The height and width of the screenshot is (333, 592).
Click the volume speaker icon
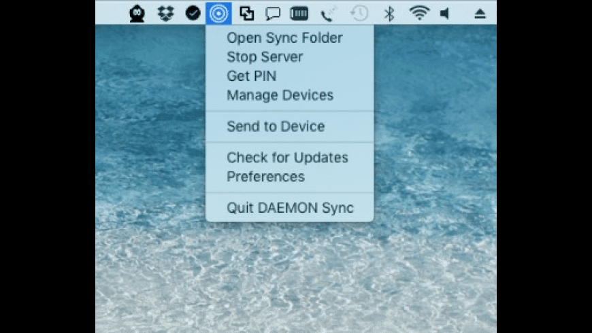445,14
